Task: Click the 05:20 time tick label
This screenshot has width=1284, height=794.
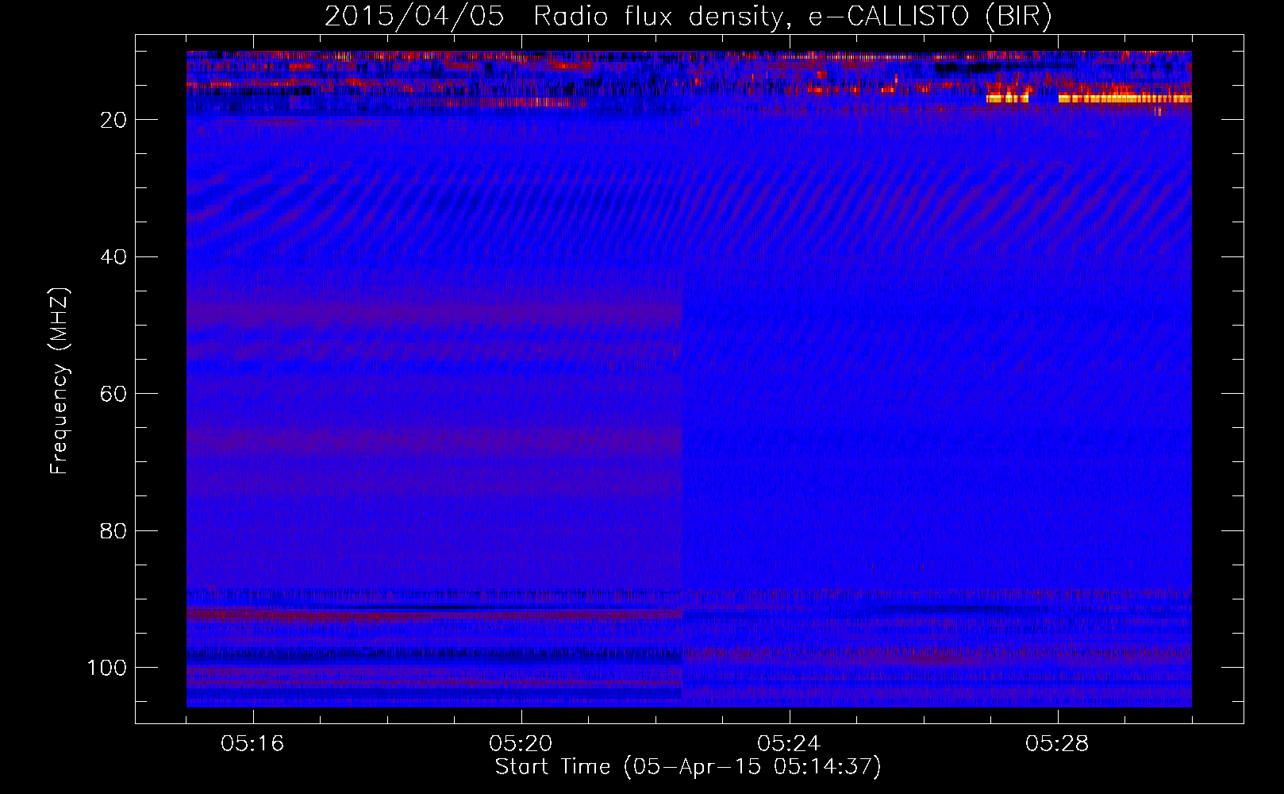Action: [521, 744]
